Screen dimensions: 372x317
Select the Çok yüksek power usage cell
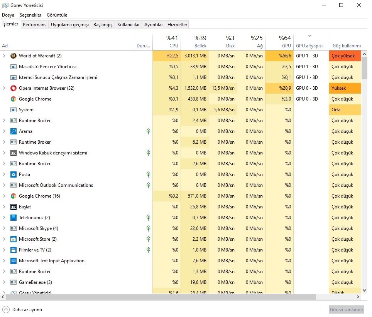click(x=345, y=56)
